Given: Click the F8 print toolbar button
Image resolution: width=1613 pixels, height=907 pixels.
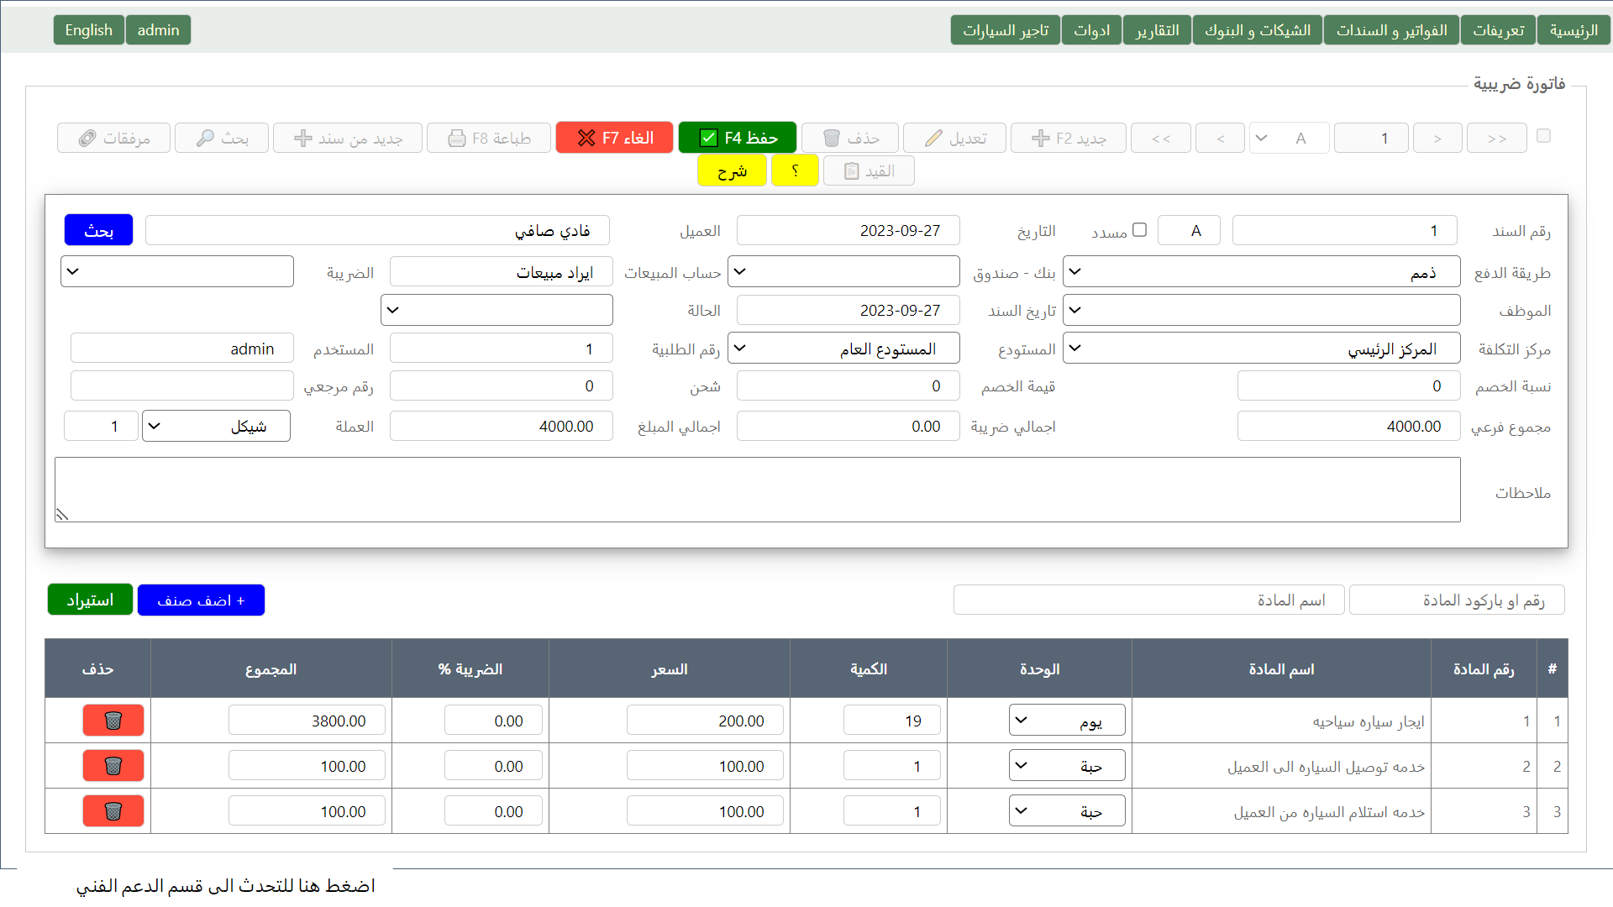Looking at the screenshot, I should (x=489, y=138).
